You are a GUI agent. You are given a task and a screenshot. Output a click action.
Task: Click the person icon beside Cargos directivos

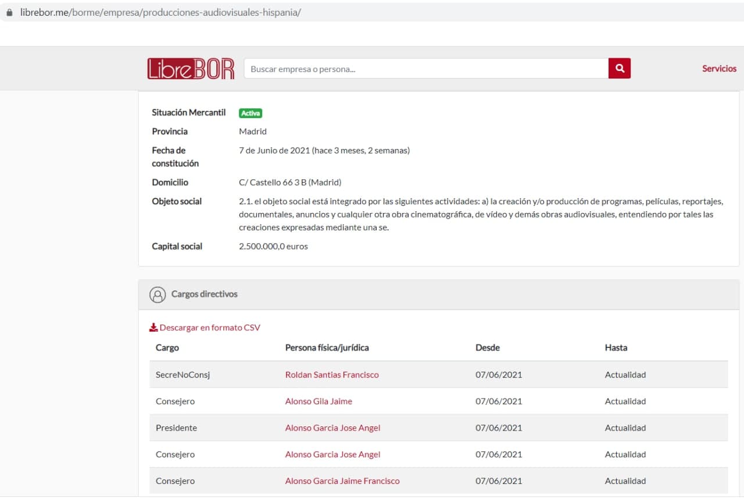tap(158, 294)
